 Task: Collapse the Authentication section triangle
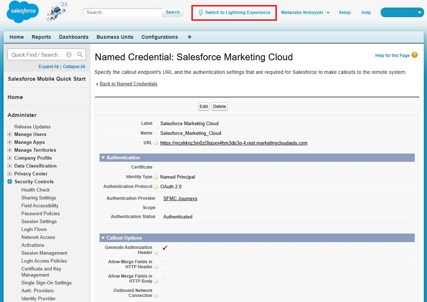coord(103,157)
